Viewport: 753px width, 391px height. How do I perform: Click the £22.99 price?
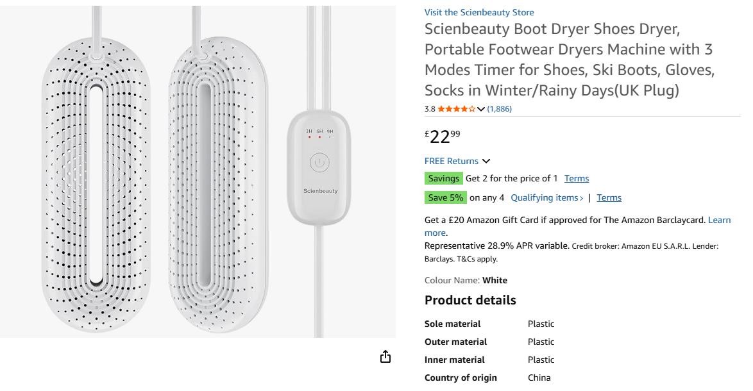click(443, 137)
